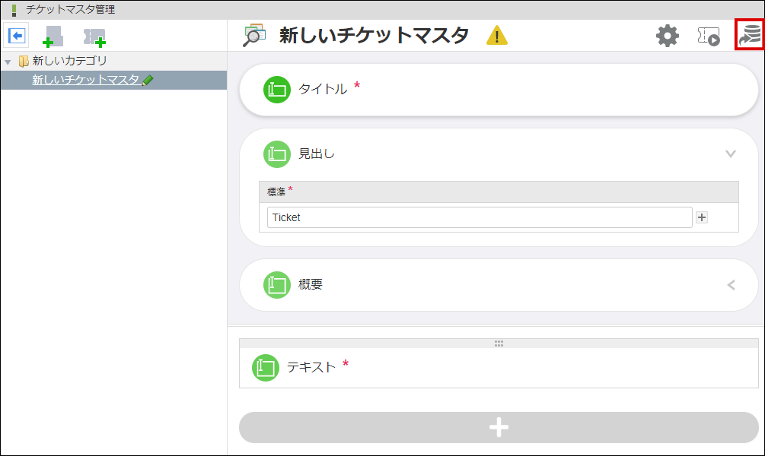Collapse the 見出し section chevron

(x=731, y=154)
